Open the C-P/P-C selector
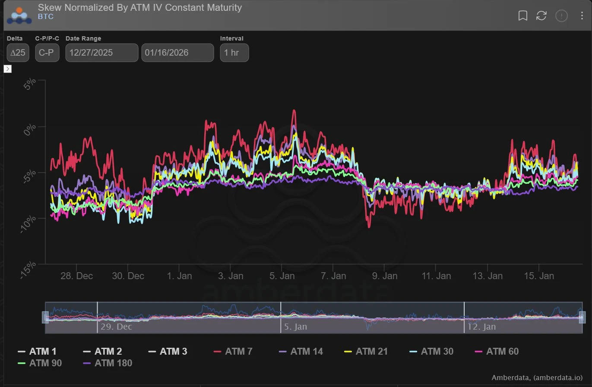This screenshot has width=592, height=387. coord(47,53)
